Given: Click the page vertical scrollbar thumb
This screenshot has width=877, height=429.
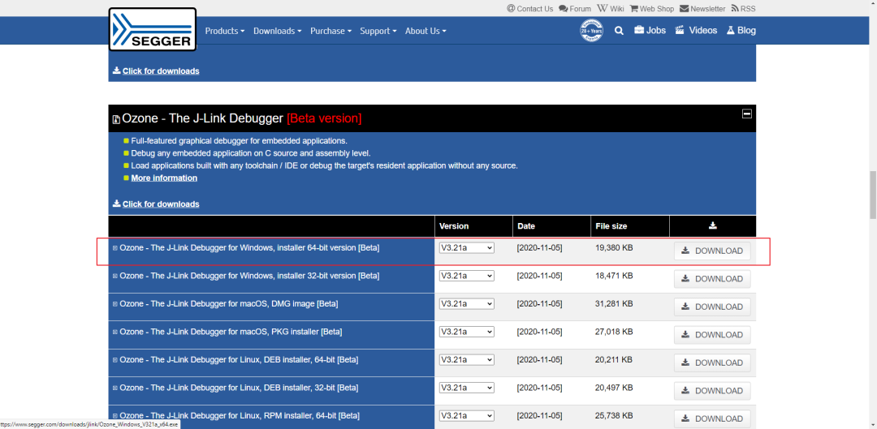Looking at the screenshot, I should (x=872, y=195).
